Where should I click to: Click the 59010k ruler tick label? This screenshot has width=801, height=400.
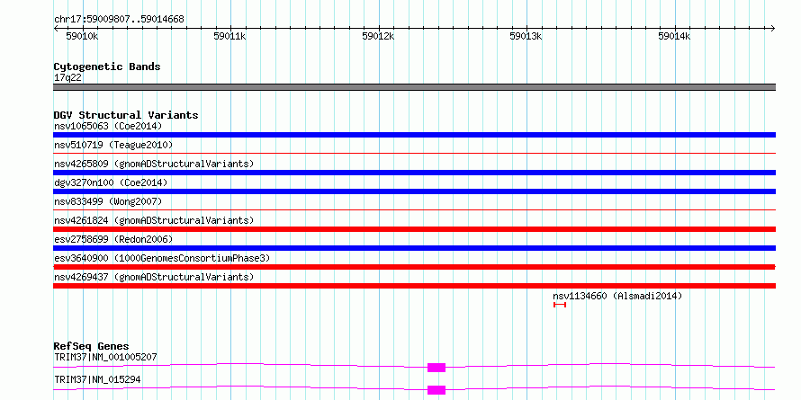[x=82, y=36]
